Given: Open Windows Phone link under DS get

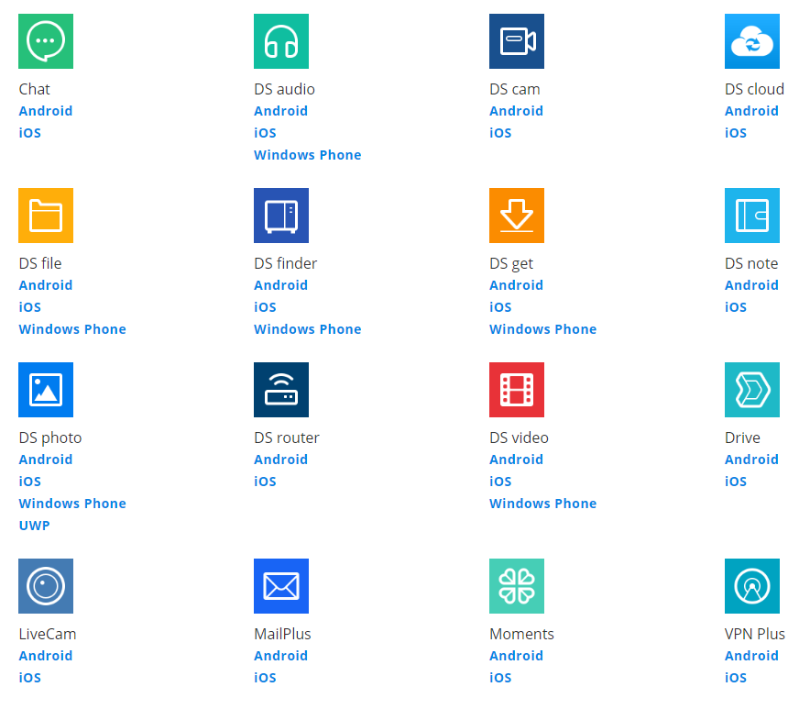Looking at the screenshot, I should (x=543, y=329).
